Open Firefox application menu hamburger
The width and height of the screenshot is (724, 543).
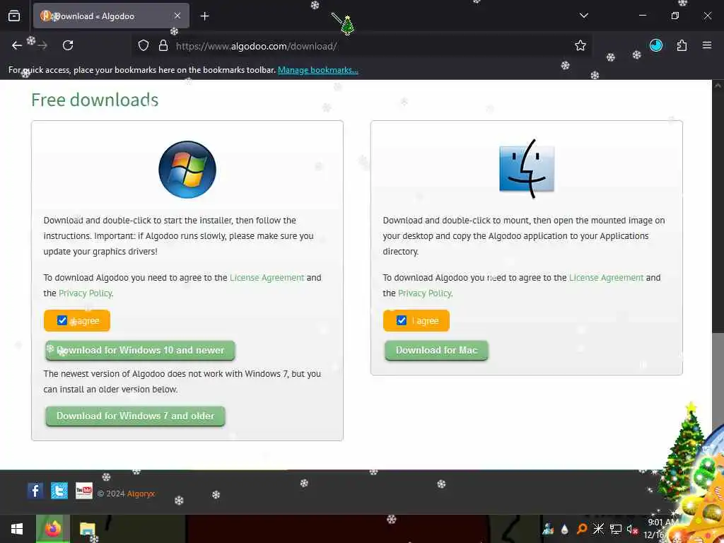coord(706,45)
